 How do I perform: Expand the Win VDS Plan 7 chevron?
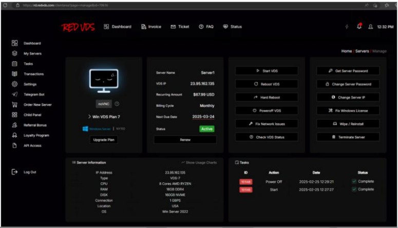click(x=89, y=117)
